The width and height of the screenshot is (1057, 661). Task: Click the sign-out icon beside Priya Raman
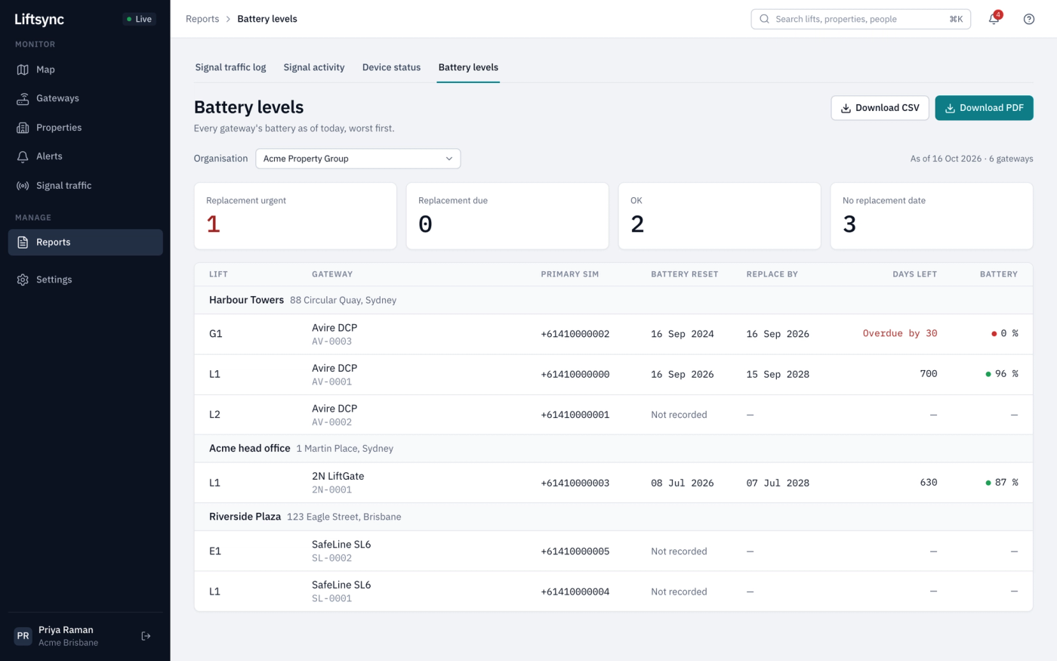(x=146, y=636)
